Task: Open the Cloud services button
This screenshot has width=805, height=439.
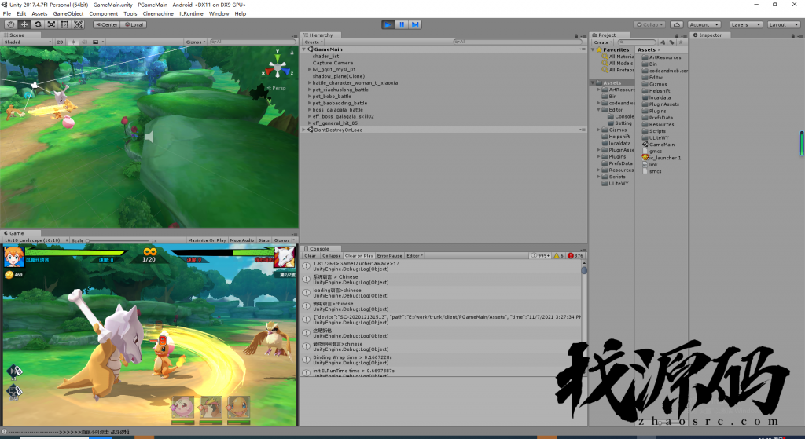Action: (x=676, y=24)
